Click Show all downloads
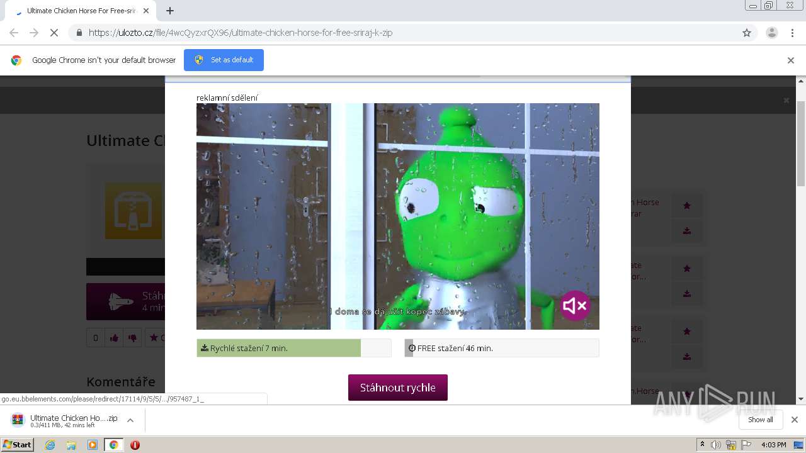The height and width of the screenshot is (453, 806). point(761,420)
